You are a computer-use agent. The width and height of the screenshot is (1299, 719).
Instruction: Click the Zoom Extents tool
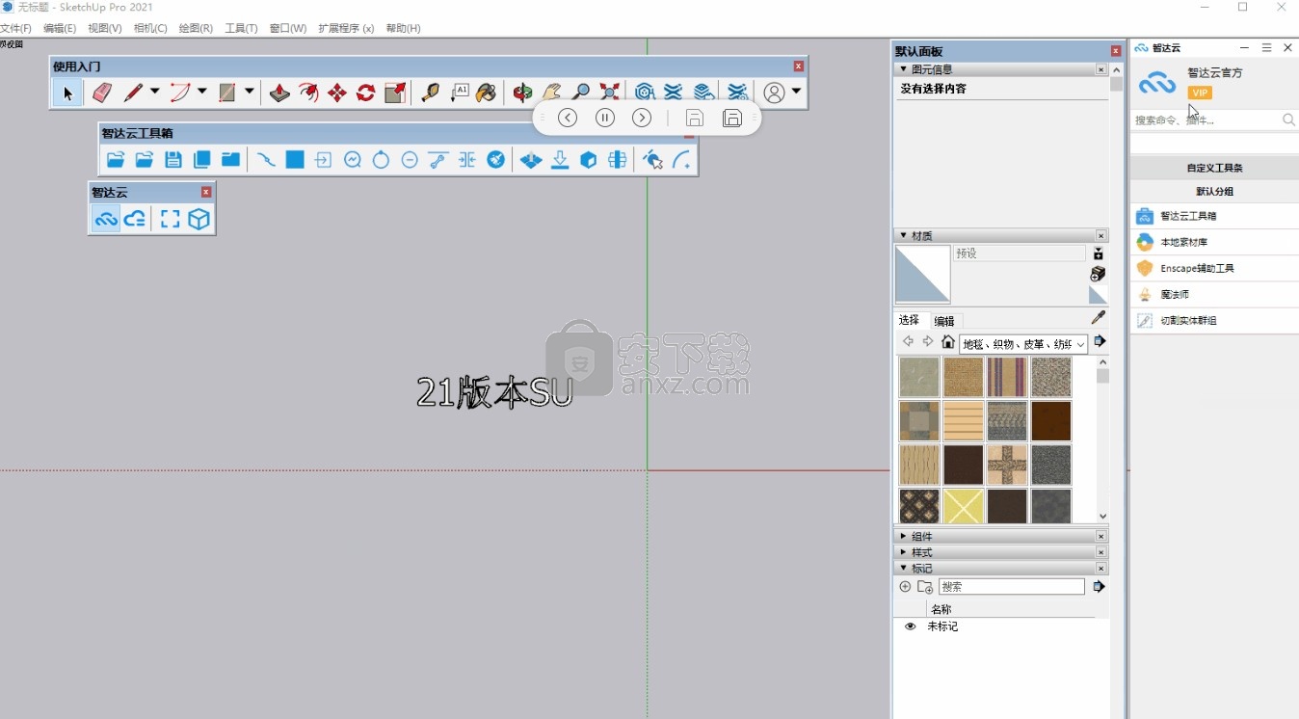pyautogui.click(x=609, y=93)
